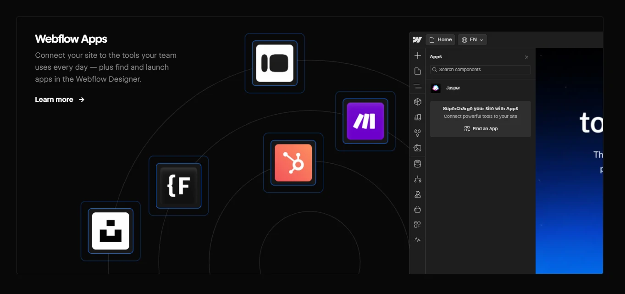This screenshot has height=294, width=625.
Task: Close the Apps panel
Action: (526, 57)
